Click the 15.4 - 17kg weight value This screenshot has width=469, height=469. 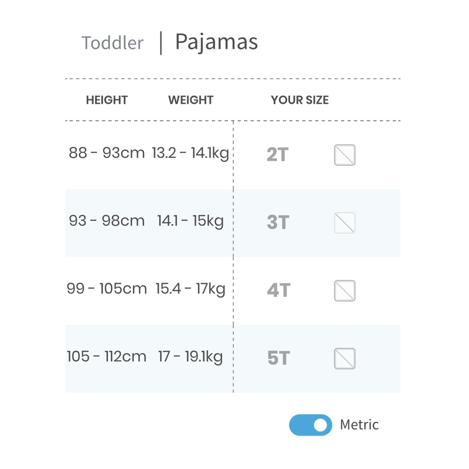(x=191, y=289)
